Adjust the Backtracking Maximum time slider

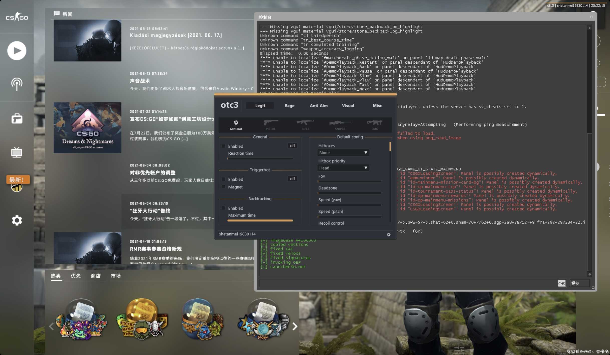pyautogui.click(x=260, y=221)
